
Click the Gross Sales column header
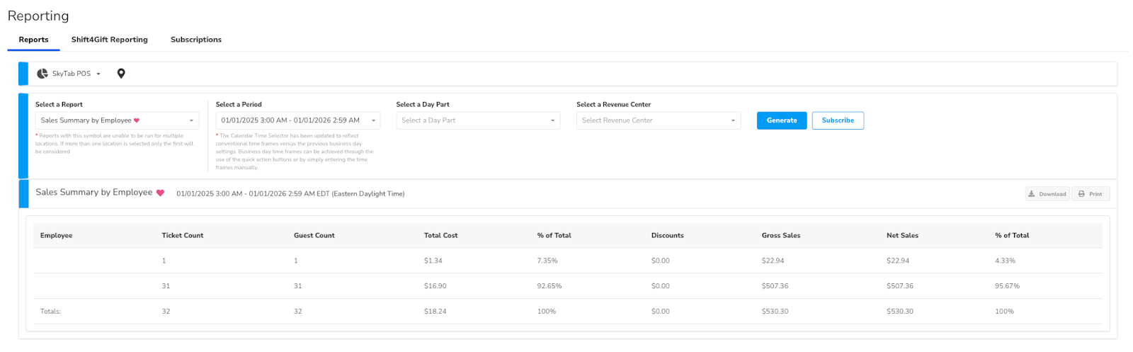(781, 235)
